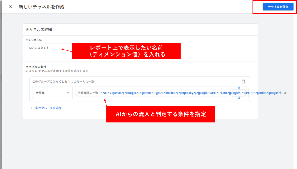Viewport: 297px width, 169px height.
Task: Click the チャネルの条件 heading
Action: (x=36, y=67)
